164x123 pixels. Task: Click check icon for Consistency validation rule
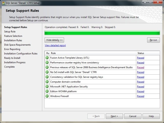(47, 77)
